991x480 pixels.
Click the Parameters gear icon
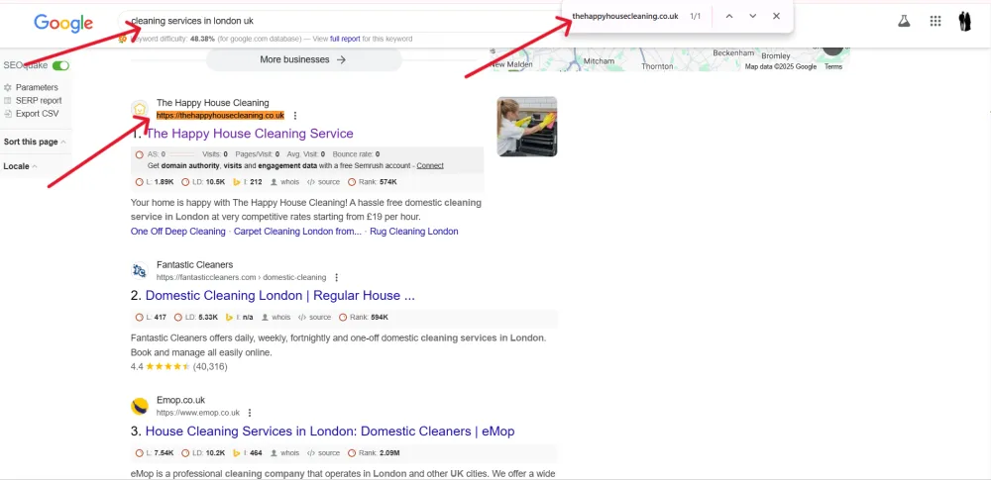(x=8, y=88)
